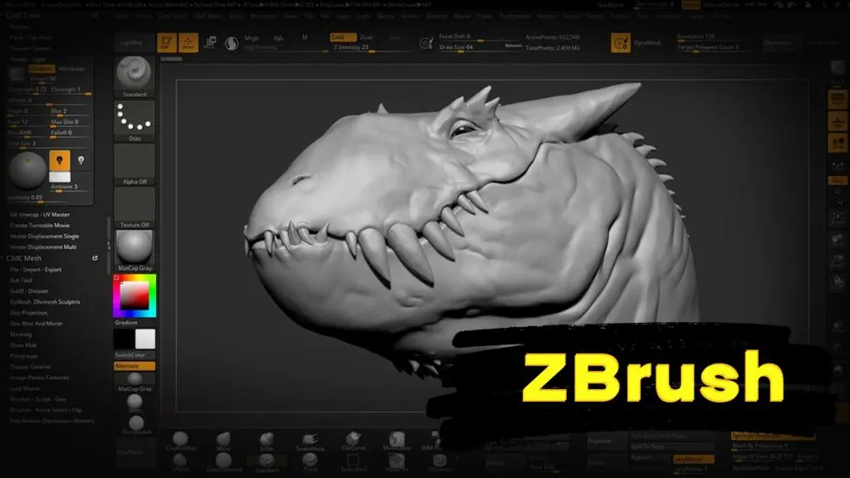
Task: Adjust the Ambient 3 slider
Action: click(x=71, y=187)
